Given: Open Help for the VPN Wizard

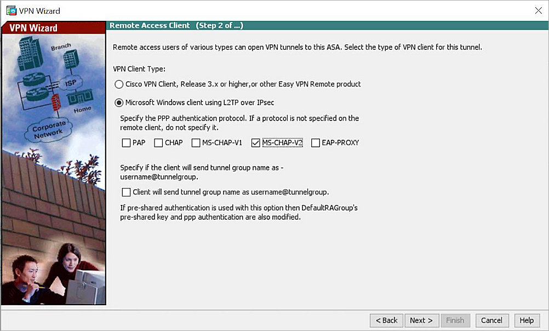Looking at the screenshot, I should click(527, 321).
